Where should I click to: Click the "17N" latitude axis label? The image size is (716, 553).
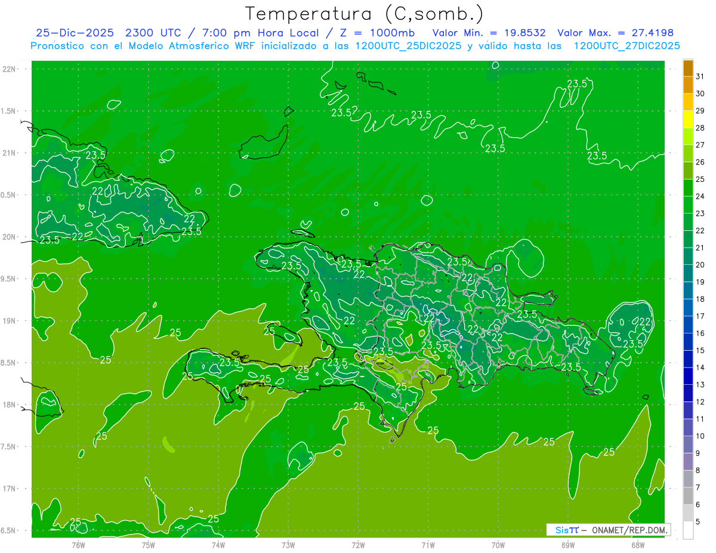coord(10,489)
